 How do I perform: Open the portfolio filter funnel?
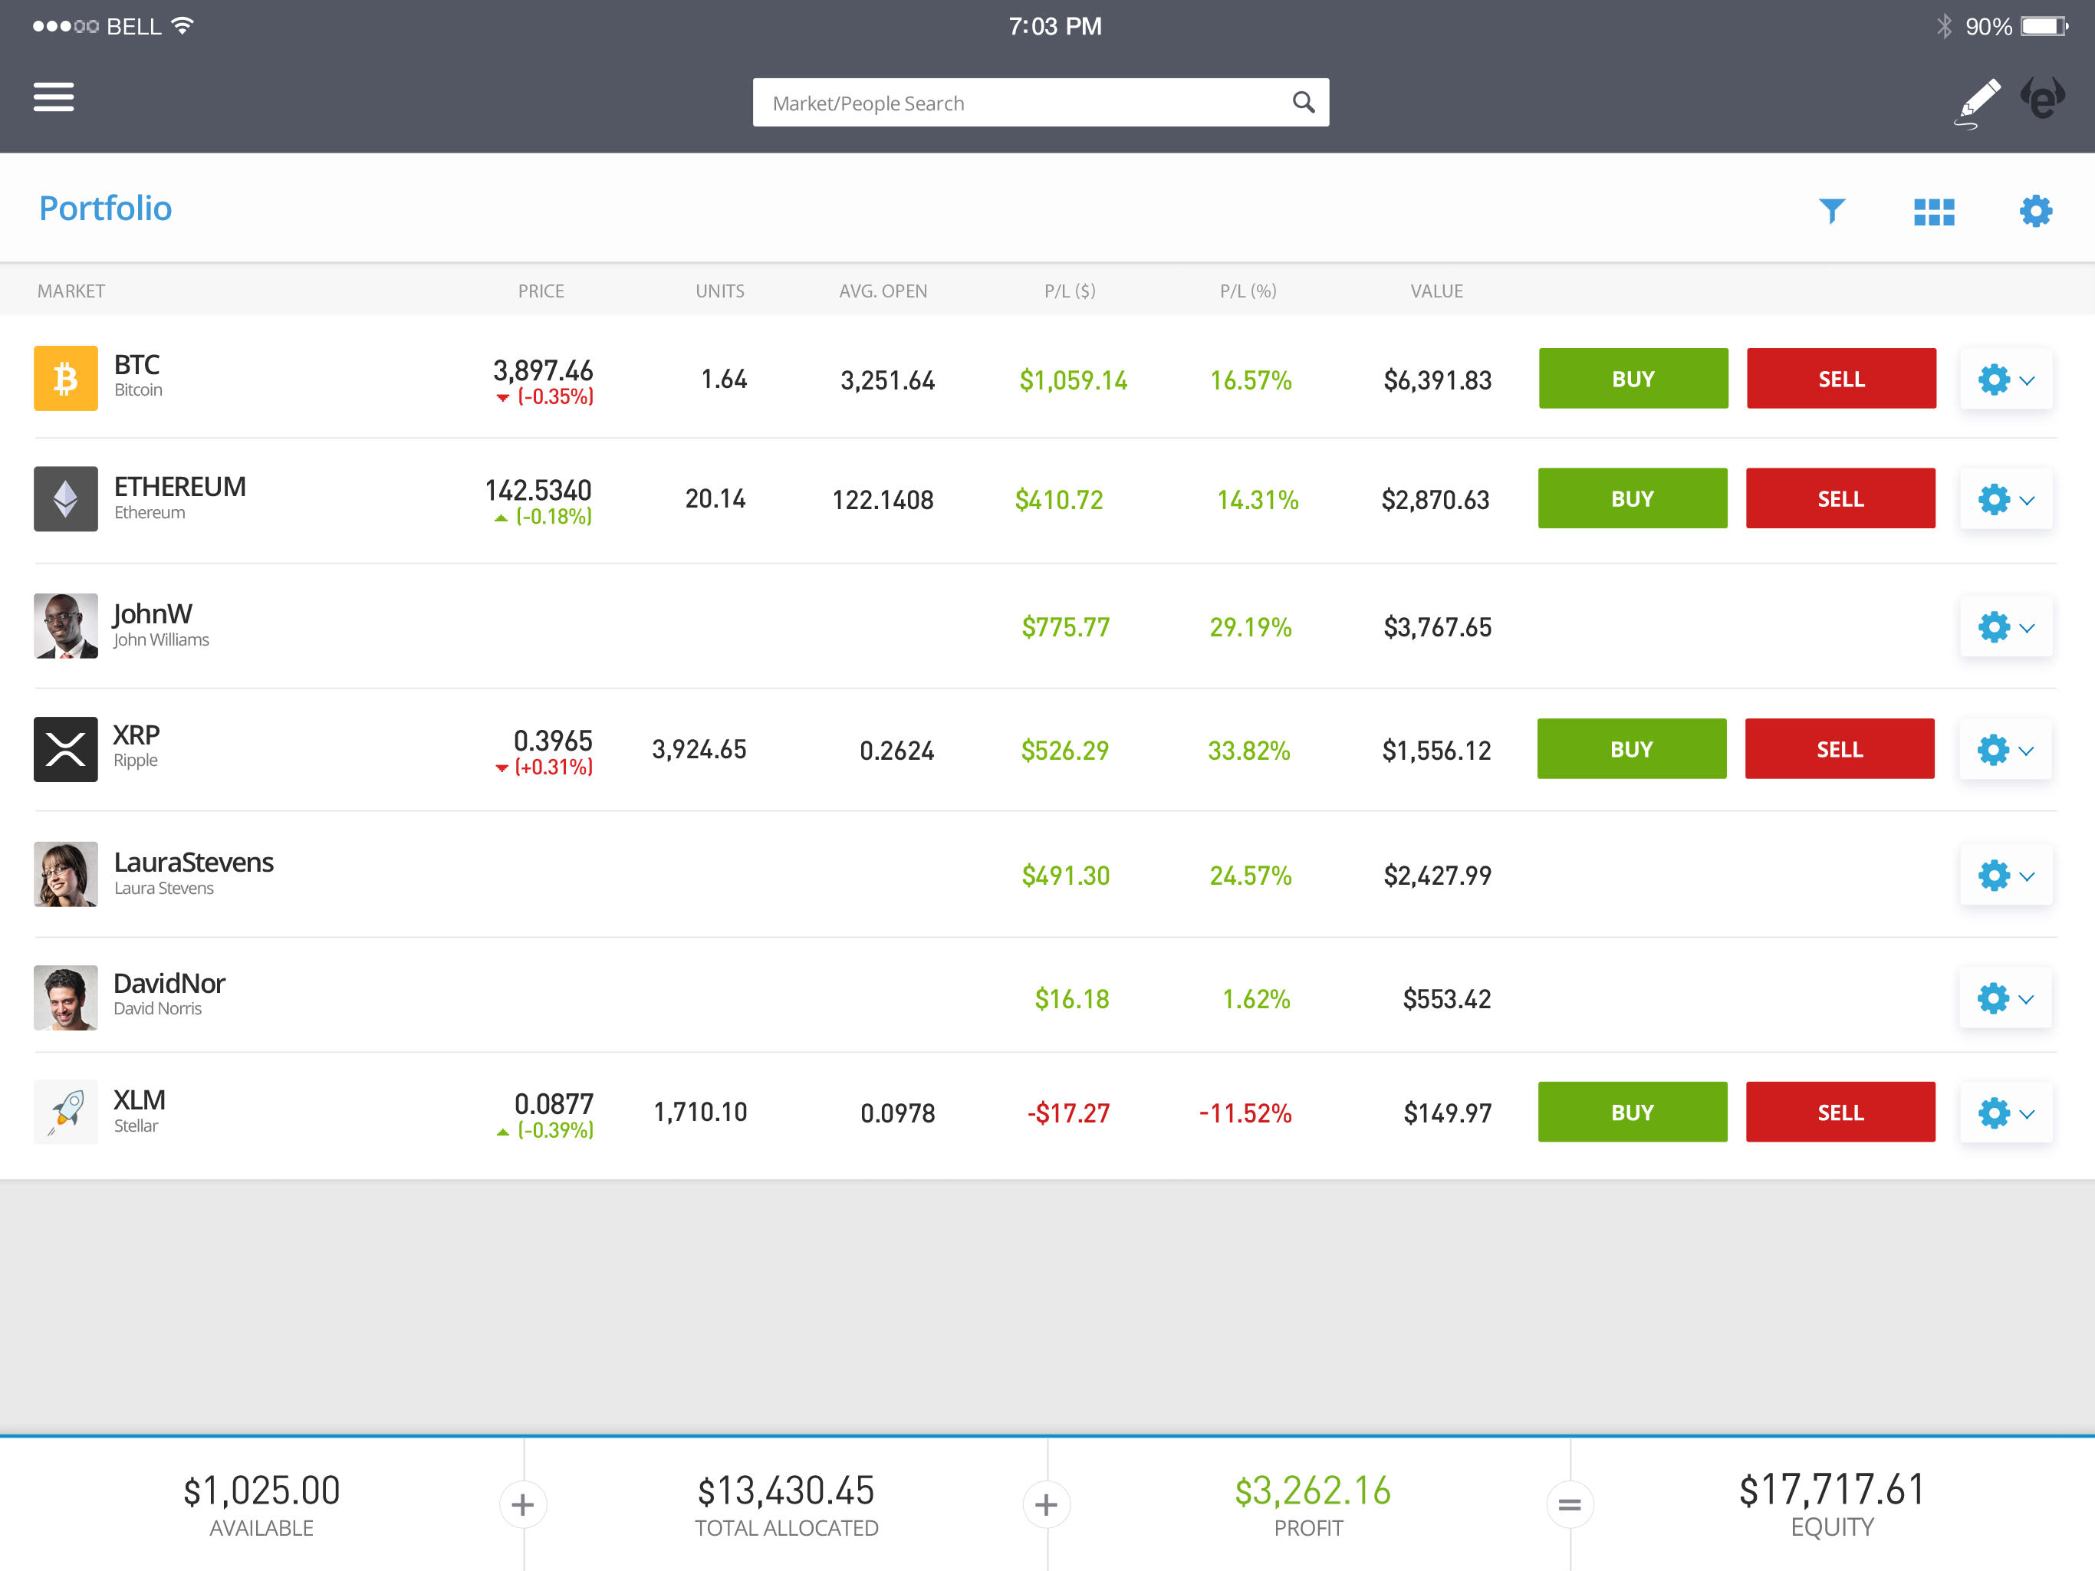click(1832, 210)
